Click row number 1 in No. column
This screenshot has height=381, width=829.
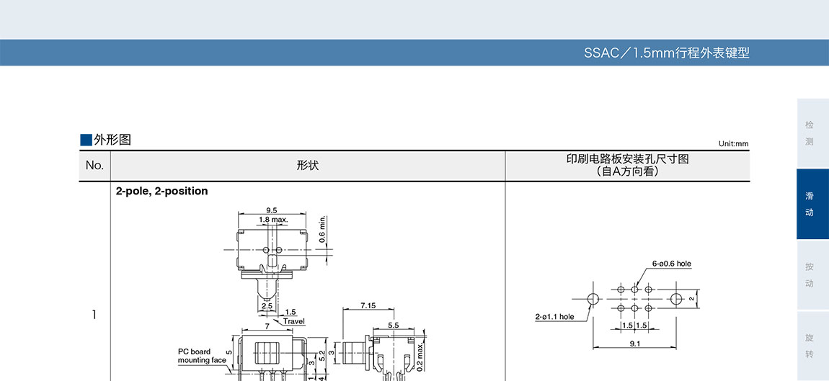point(94,315)
